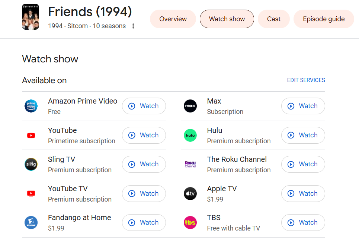Open the Edit Services link
This screenshot has height=245, width=359.
click(x=306, y=80)
